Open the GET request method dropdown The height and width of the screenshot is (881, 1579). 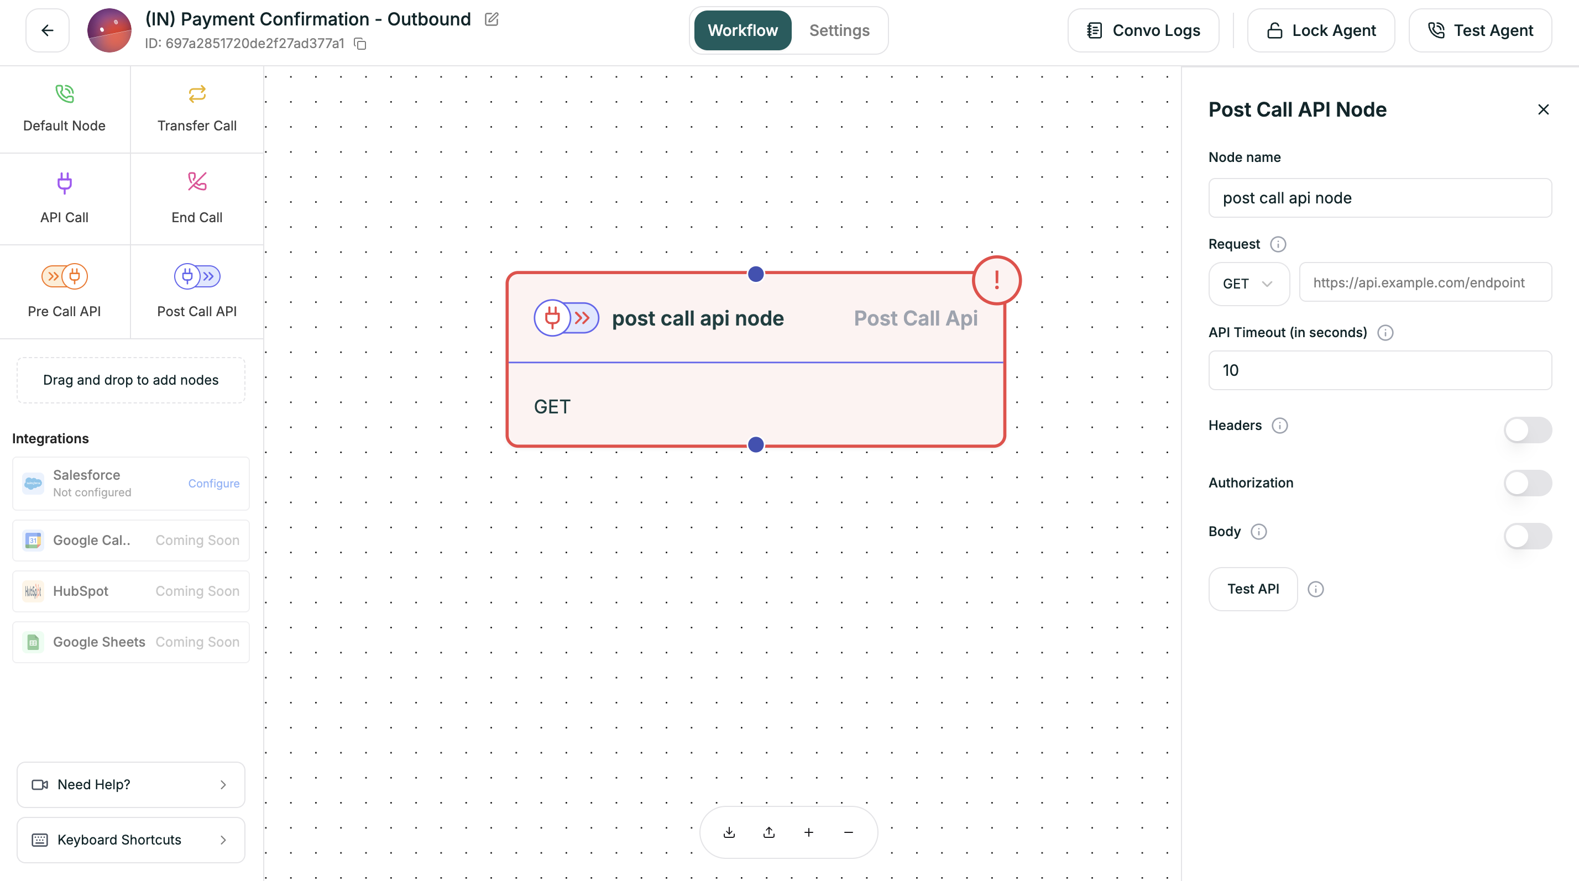[1248, 284]
